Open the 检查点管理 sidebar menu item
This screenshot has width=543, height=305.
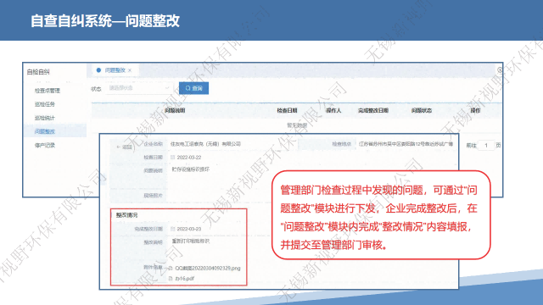(48, 91)
